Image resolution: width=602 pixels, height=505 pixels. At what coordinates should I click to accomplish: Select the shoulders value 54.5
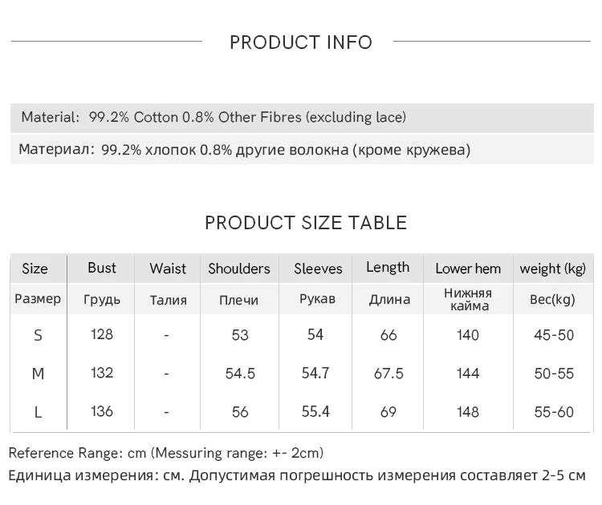point(240,374)
